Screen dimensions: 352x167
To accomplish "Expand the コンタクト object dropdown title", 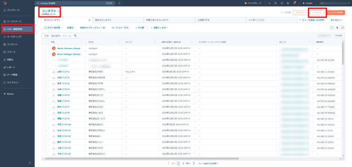I will click(50, 11).
